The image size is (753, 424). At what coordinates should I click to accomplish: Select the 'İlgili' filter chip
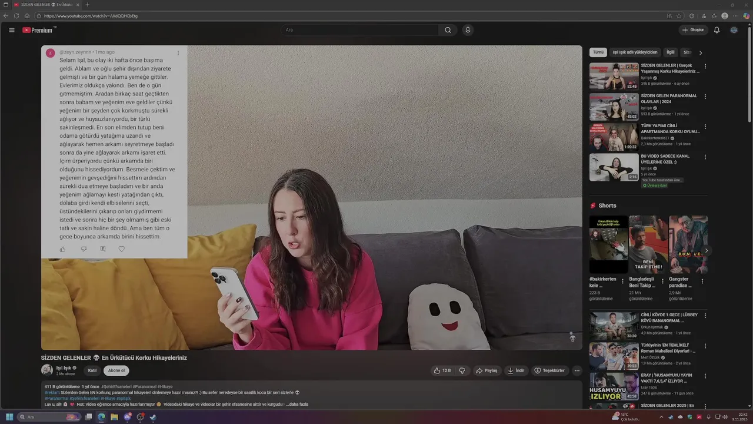pos(671,52)
